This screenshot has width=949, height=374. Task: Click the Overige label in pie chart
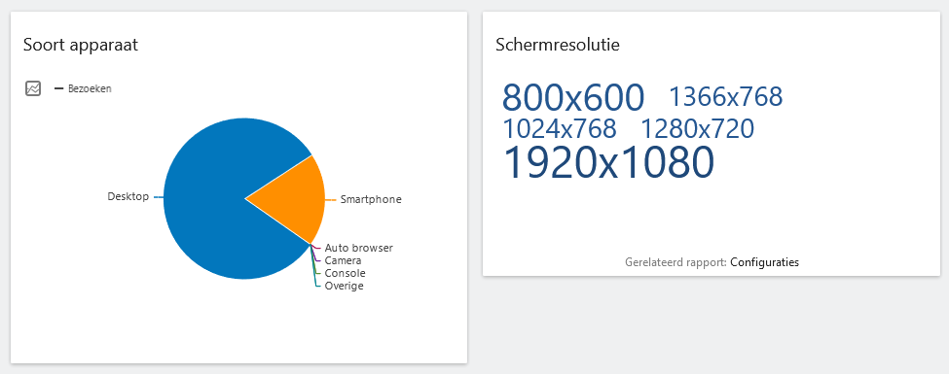(x=344, y=286)
